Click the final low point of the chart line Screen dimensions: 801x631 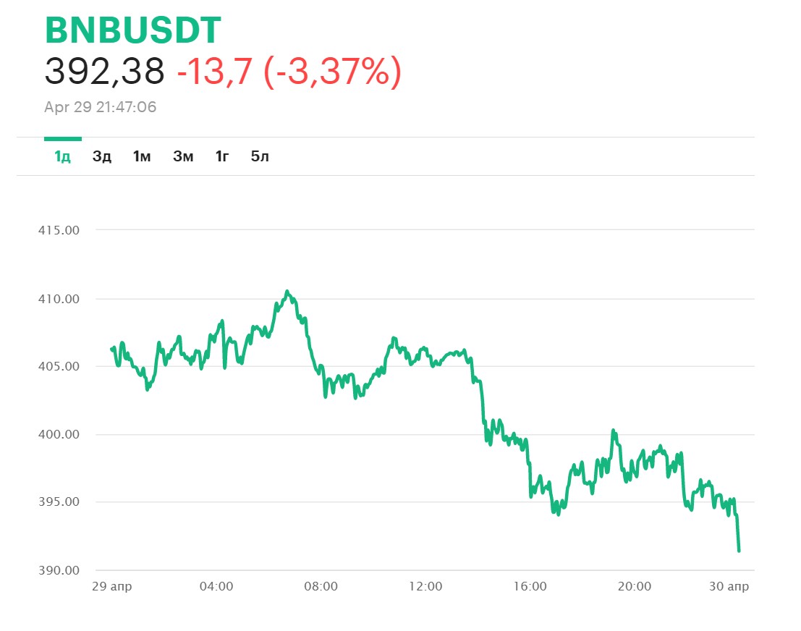[739, 551]
